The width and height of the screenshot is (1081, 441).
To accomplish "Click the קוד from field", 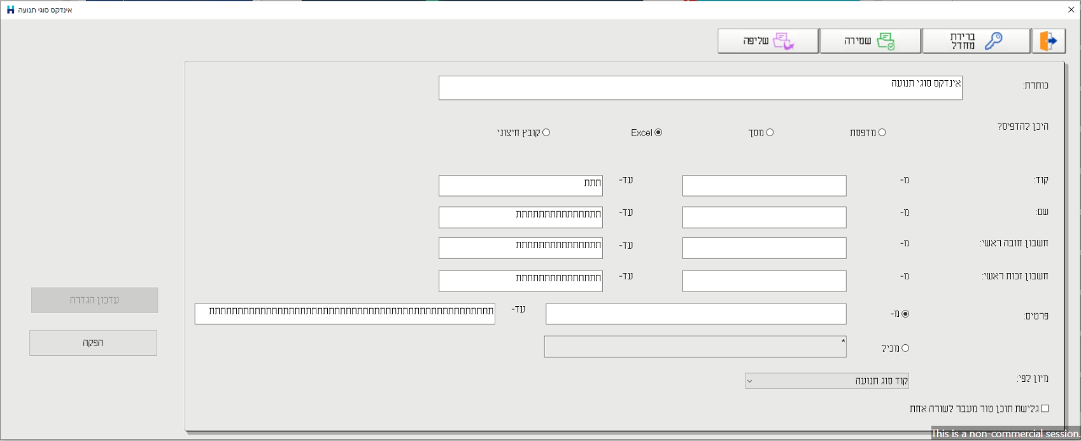I will click(764, 186).
